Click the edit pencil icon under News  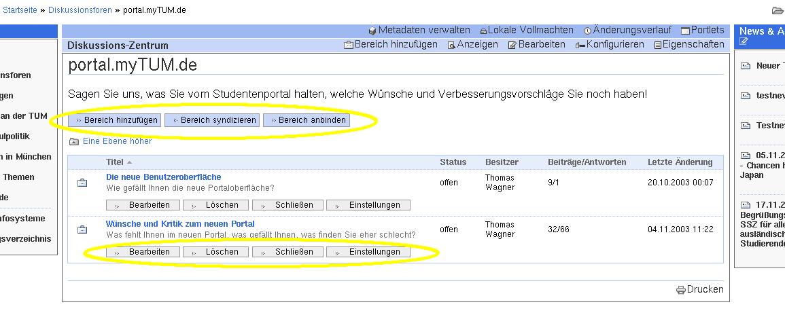click(x=744, y=42)
